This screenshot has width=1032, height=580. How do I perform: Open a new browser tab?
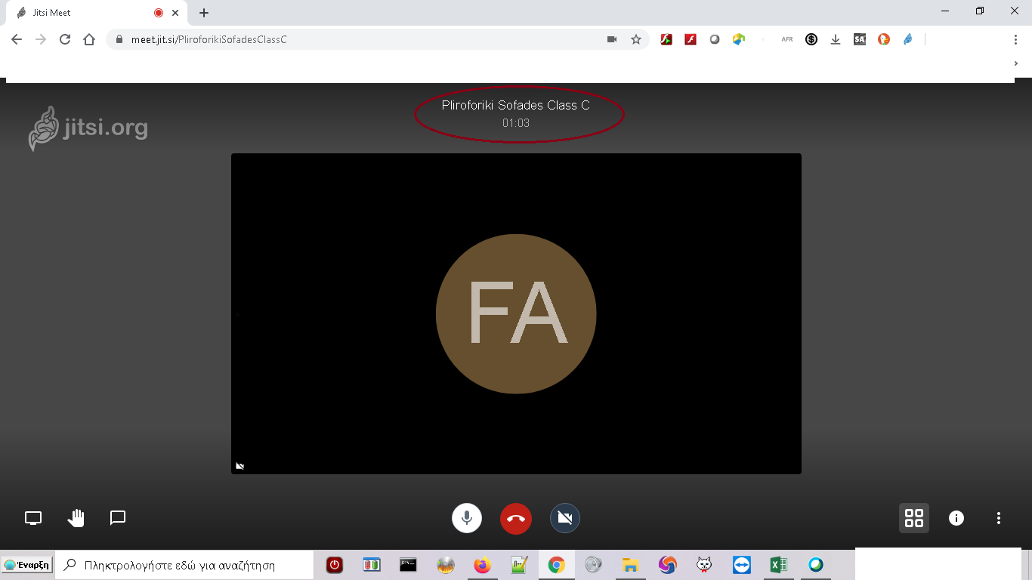pos(204,13)
